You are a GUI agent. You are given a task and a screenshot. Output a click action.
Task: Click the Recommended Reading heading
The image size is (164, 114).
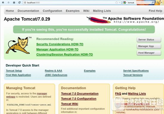pos(55,39)
